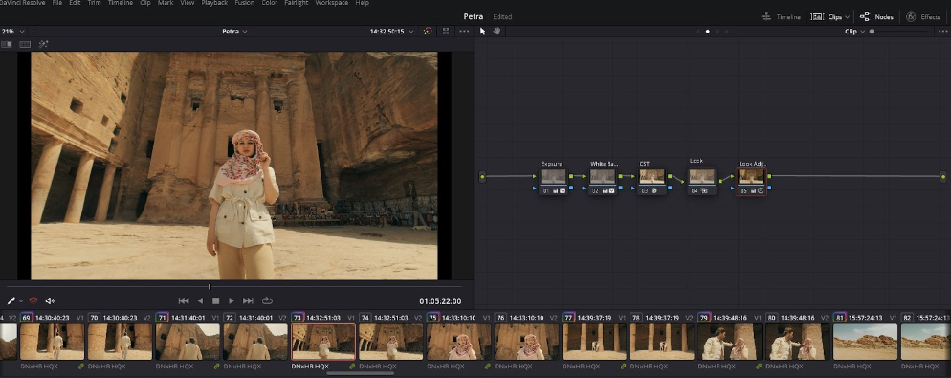Adjust the node editor zoom slider

872,31
